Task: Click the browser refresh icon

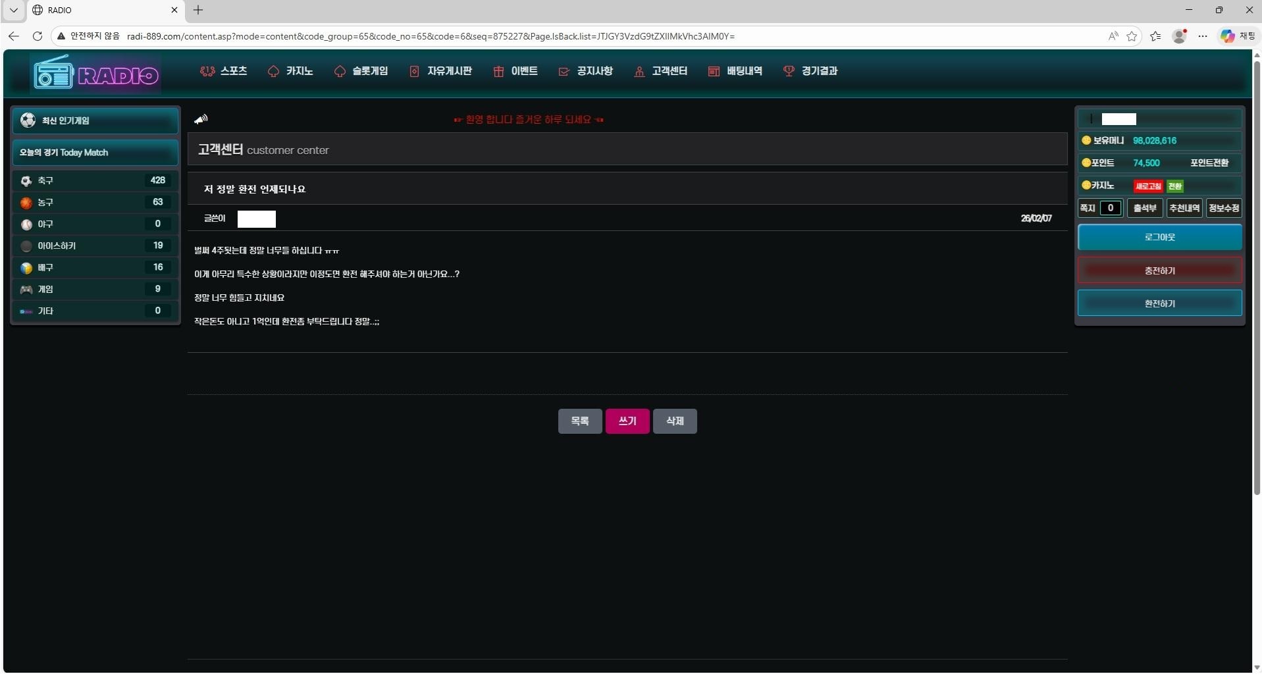Action: coord(38,36)
